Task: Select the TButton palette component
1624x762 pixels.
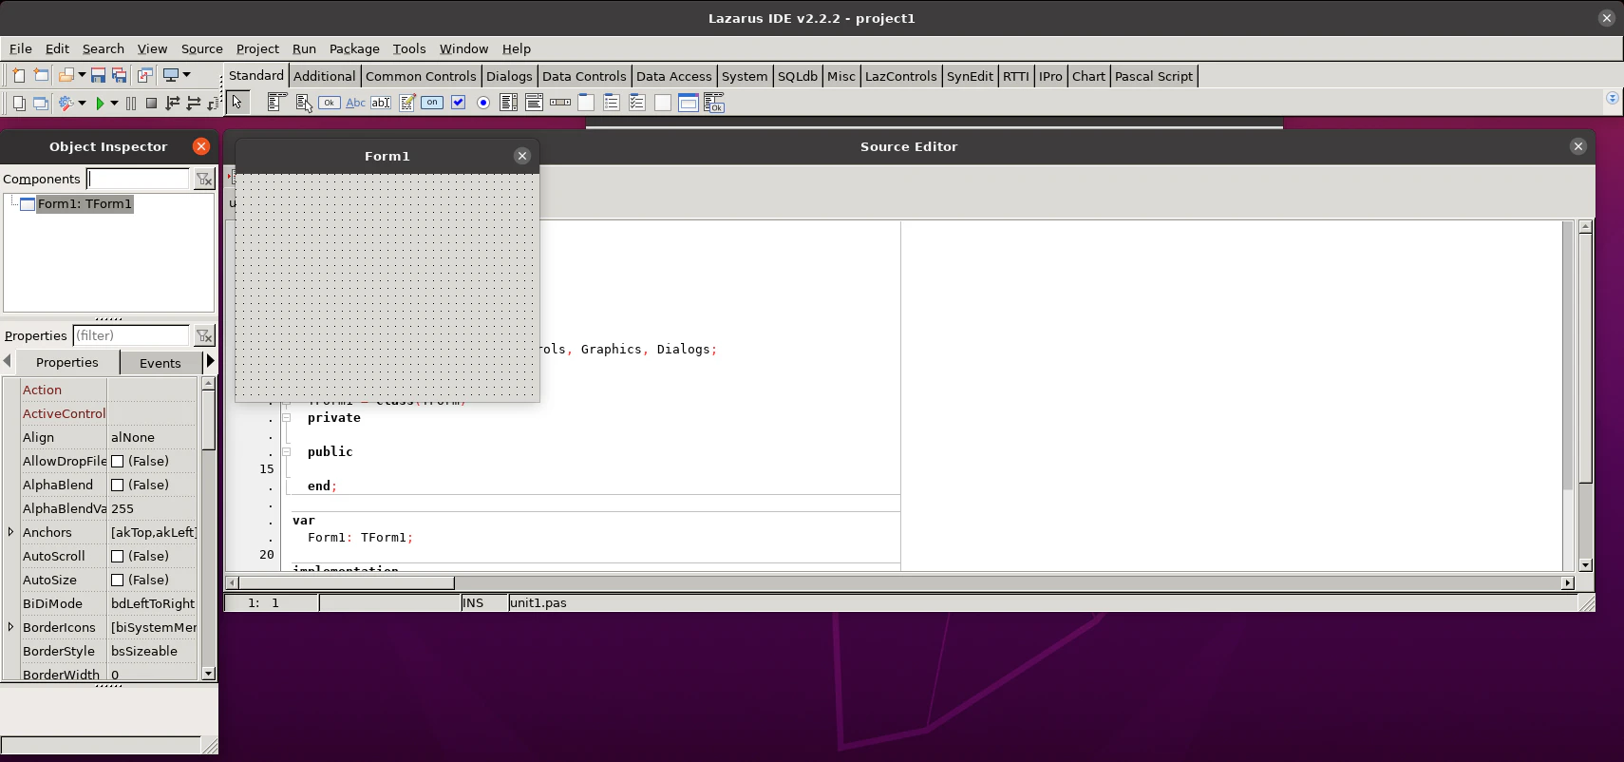Action: 330,103
